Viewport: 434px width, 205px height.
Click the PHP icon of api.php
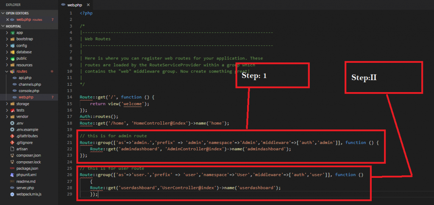[x=15, y=78]
